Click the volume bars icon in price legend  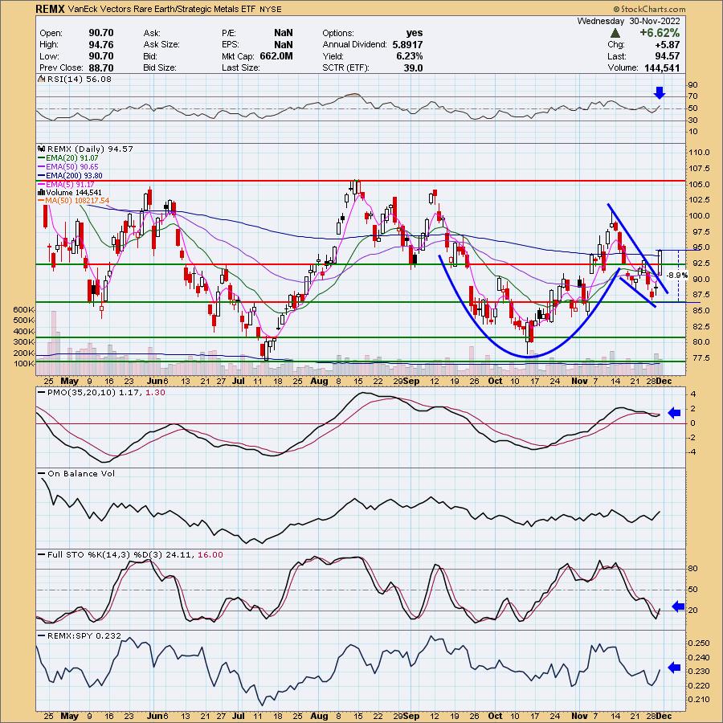click(41, 192)
